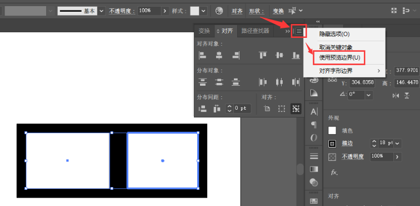Click the 对齐 button in the control bar
Viewport: 420px width, 206px height.
tap(237, 11)
